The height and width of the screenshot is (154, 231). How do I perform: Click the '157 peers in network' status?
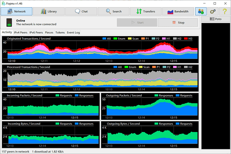coord(15,152)
